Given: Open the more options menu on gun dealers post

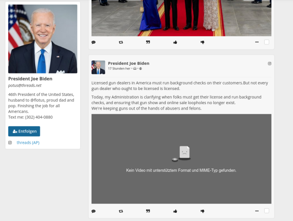Looking at the screenshot, I should point(256,211).
